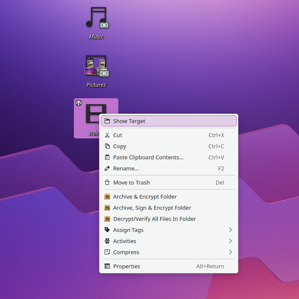Image resolution: width=299 pixels, height=299 pixels.
Task: Open the Compress menu entry
Action: (x=169, y=252)
